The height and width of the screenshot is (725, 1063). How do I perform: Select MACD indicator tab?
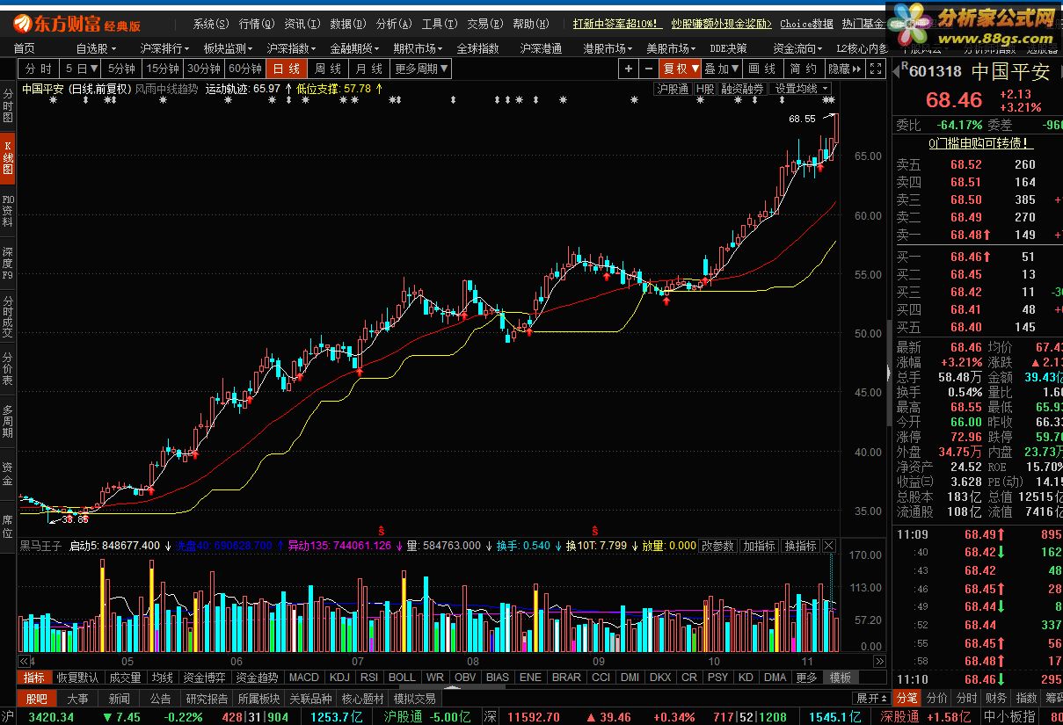point(304,678)
